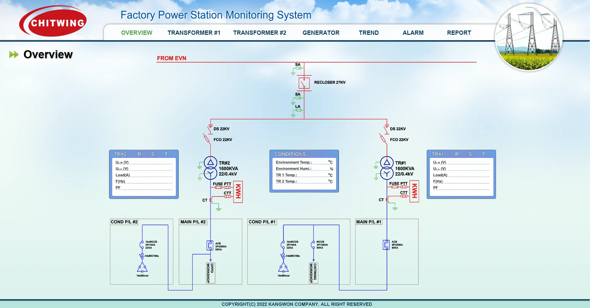Go to the GENERATOR page
590x308 pixels.
(x=321, y=33)
